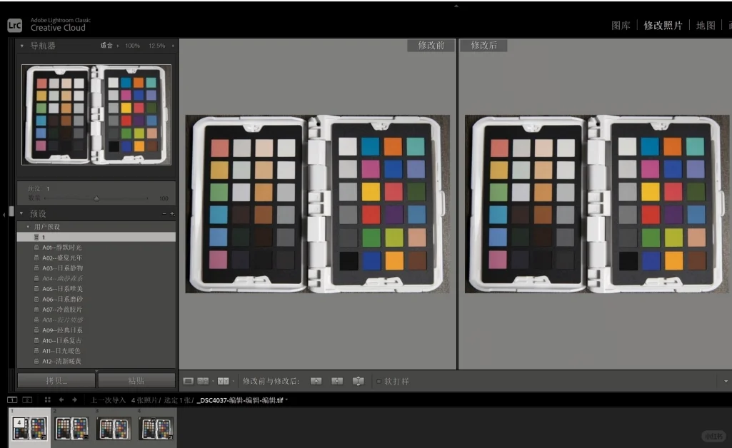
Task: Collapse left panel with edge arrow
Action: [4, 215]
